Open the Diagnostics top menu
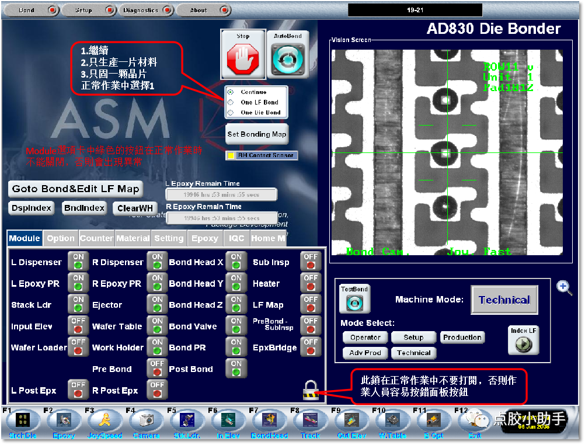 [146, 10]
